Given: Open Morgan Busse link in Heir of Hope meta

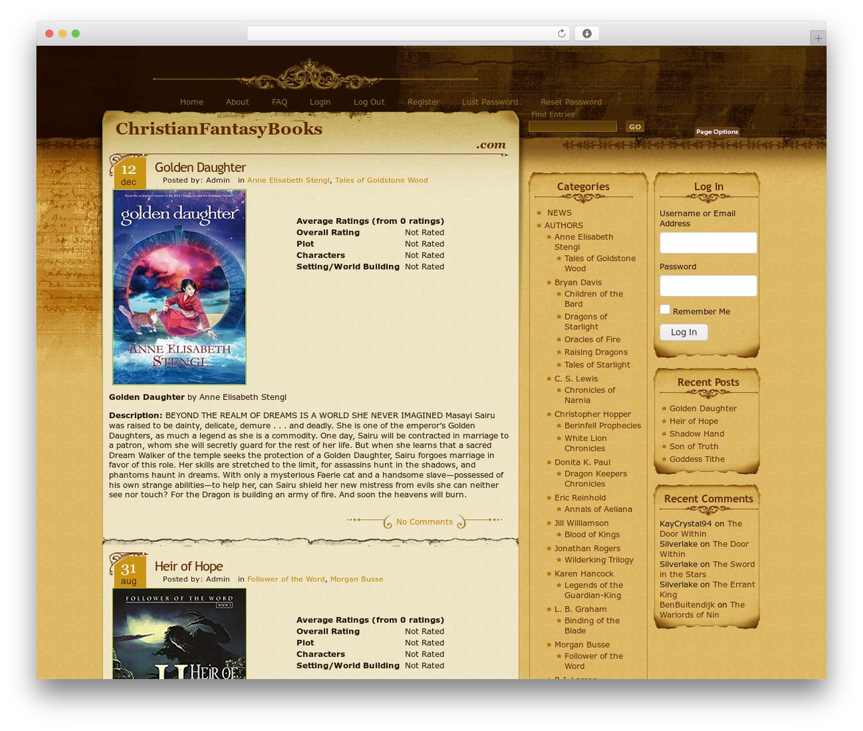Looking at the screenshot, I should pos(357,579).
